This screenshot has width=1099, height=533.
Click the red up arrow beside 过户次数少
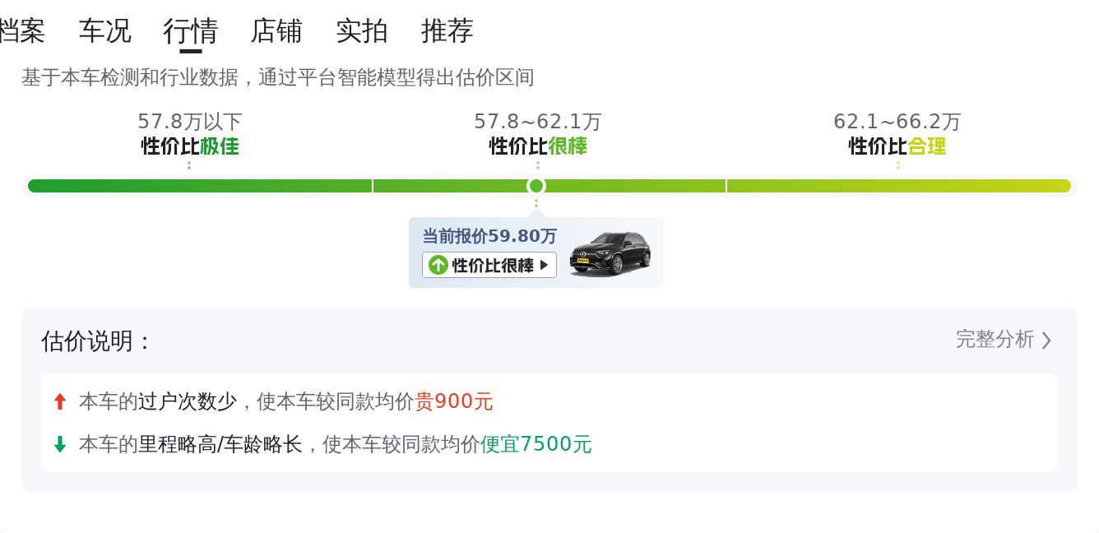click(x=59, y=401)
